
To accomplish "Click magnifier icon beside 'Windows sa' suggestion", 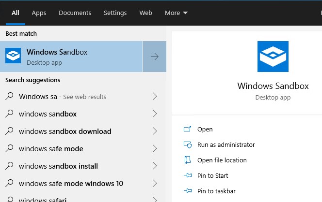I will (x=9, y=96).
